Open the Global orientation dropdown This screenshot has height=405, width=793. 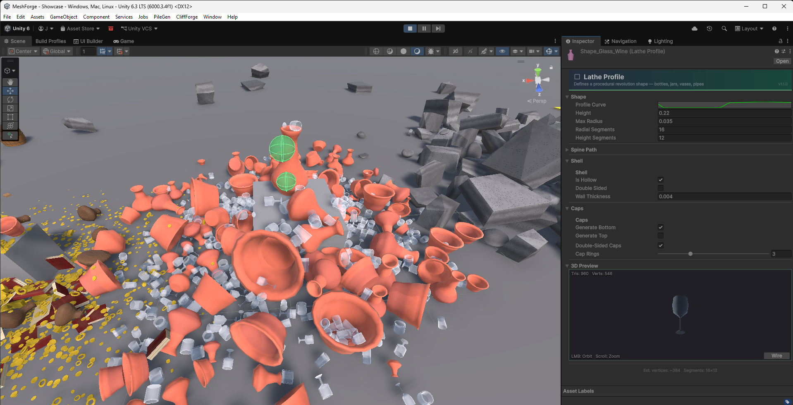[57, 51]
